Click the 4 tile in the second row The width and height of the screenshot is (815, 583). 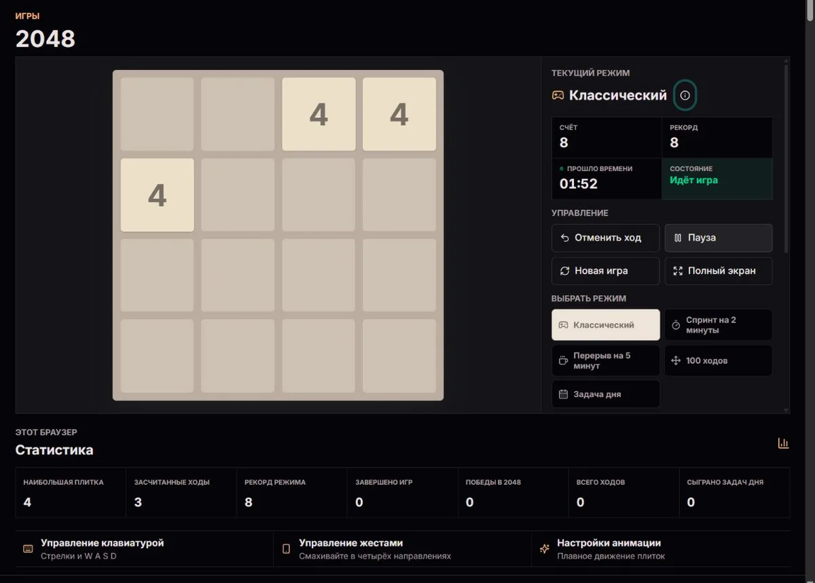(158, 195)
